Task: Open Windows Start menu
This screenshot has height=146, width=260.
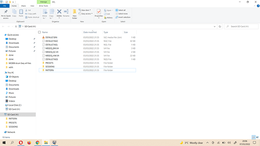Action: [x=4, y=143]
